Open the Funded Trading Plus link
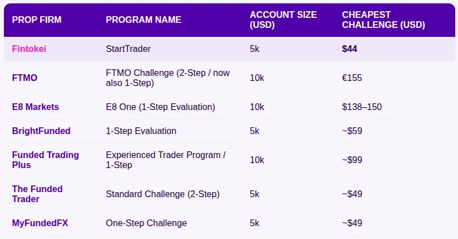Viewport: 458px width, 239px height. point(45,160)
